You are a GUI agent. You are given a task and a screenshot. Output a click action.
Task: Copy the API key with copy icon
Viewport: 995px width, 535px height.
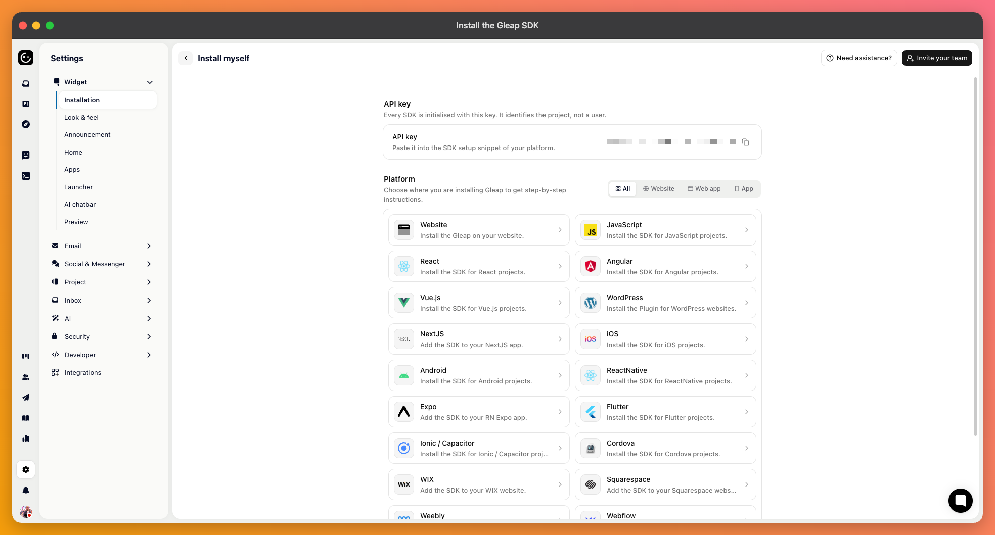click(745, 142)
